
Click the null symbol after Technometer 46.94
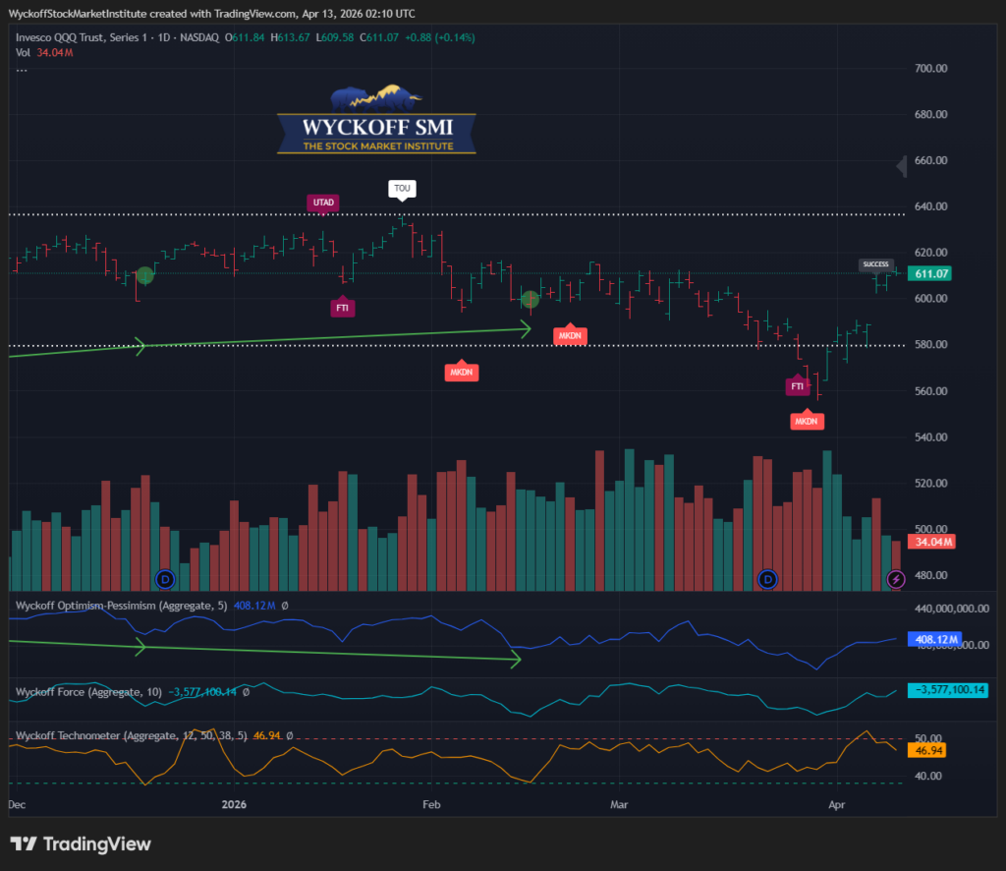click(x=290, y=734)
